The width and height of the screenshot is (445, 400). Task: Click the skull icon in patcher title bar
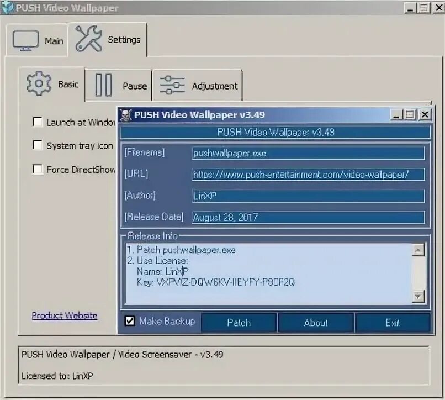[125, 115]
